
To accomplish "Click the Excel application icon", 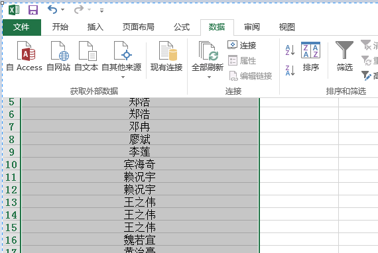I will [14, 10].
